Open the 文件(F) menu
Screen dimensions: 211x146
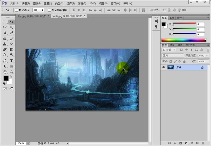(14, 3)
